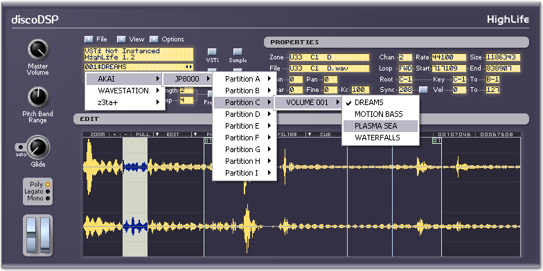This screenshot has height=271, width=543.
Task: Open the WAVESTATION submenu
Action: pos(125,91)
